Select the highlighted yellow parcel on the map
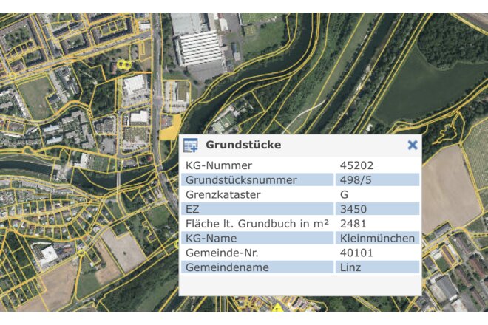The image size is (488, 325). [x=170, y=129]
